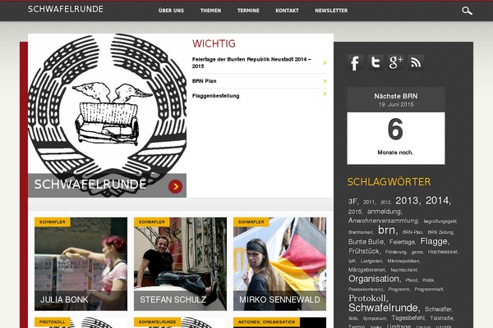Select the Talstraße tag
Image resolution: width=493 pixels, height=328 pixels.
[442, 318]
